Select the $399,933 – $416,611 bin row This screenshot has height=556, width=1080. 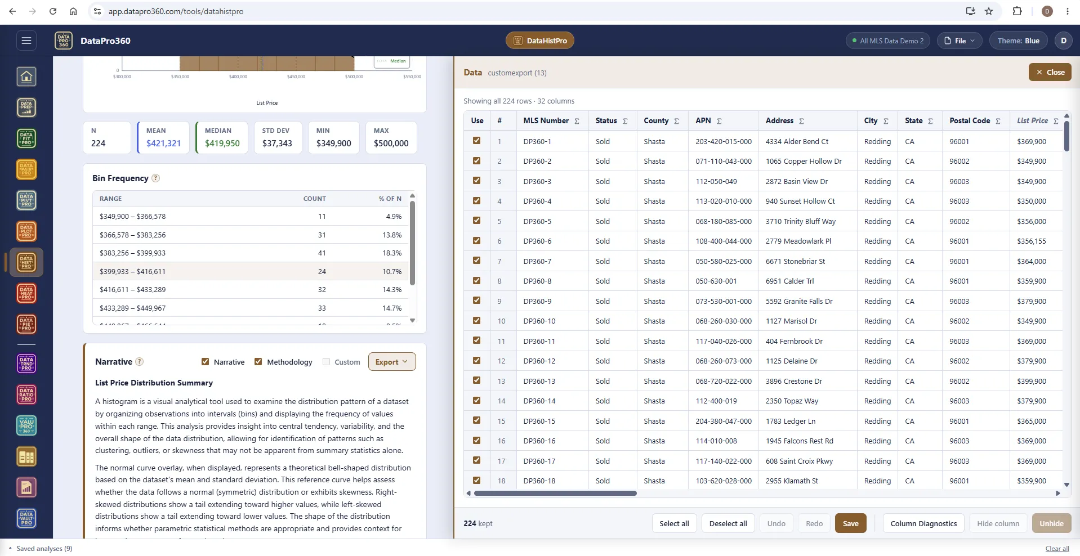point(251,271)
